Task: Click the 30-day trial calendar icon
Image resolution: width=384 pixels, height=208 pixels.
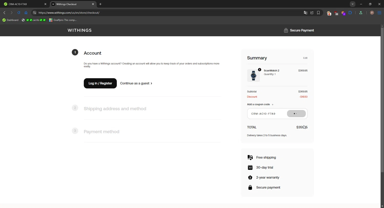Action: tap(250, 168)
